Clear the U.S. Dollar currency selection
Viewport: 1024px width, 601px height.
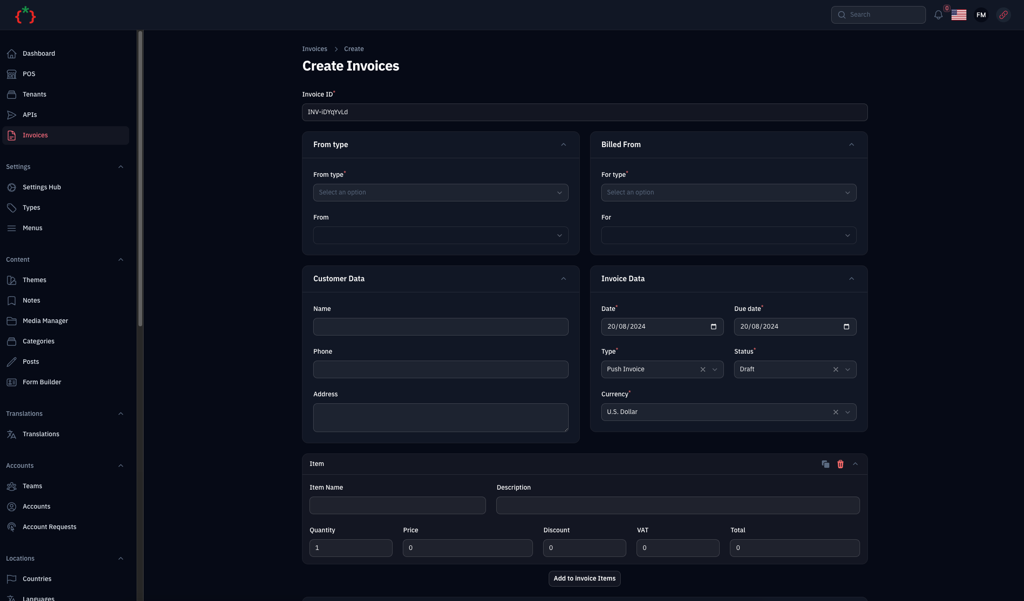pos(835,412)
